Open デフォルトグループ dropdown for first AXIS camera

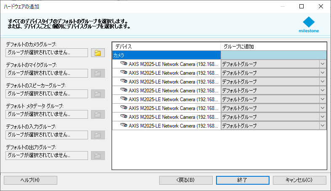point(322,64)
